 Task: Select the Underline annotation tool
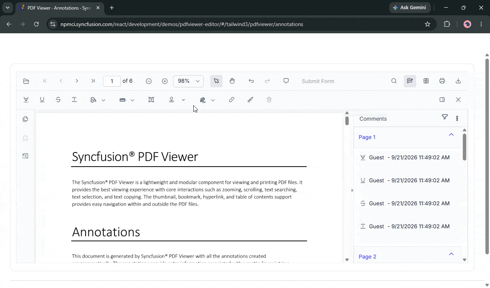pyautogui.click(x=42, y=100)
